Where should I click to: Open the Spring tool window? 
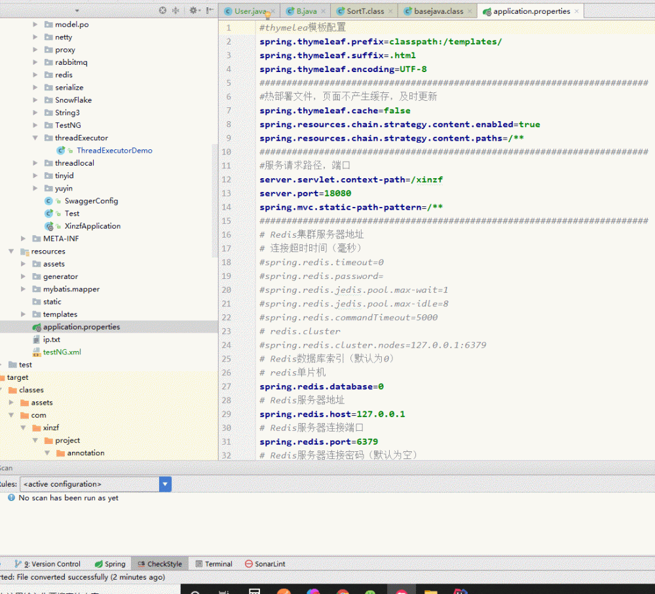[109, 564]
